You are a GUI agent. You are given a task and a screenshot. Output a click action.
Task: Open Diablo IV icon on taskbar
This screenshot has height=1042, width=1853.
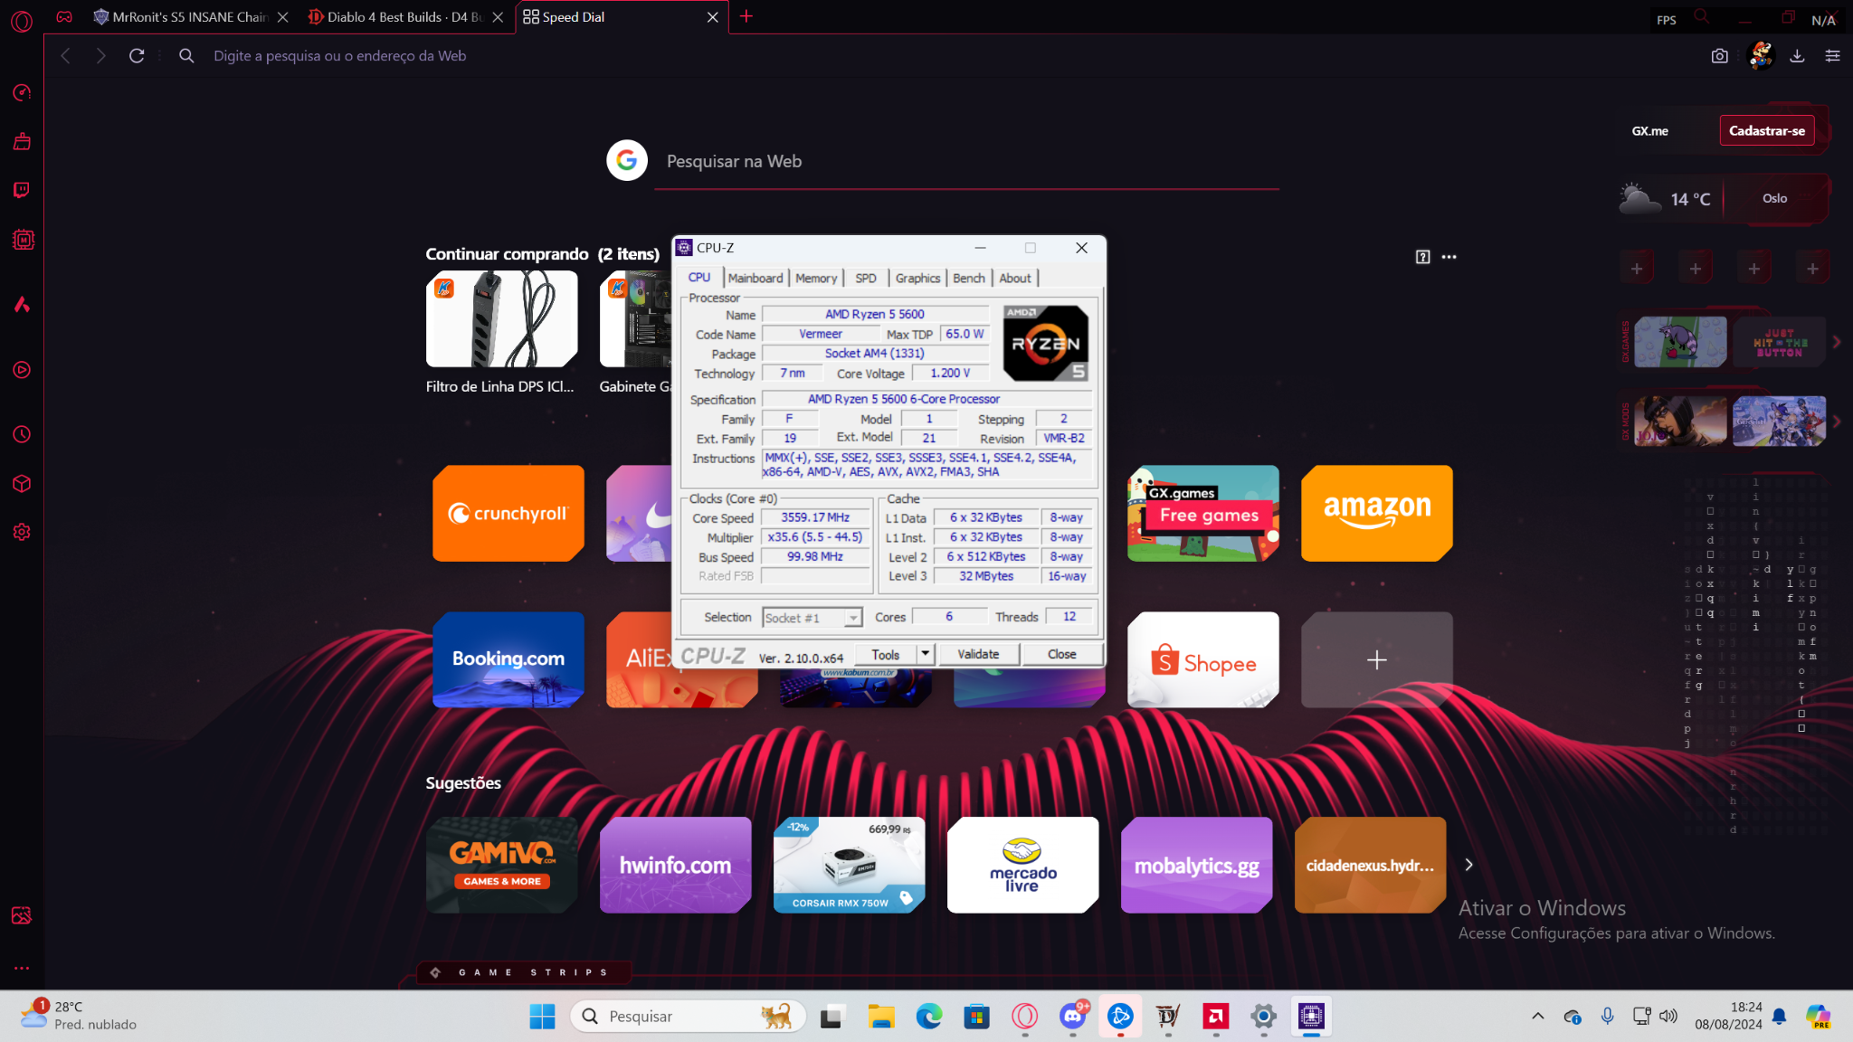click(x=1168, y=1017)
